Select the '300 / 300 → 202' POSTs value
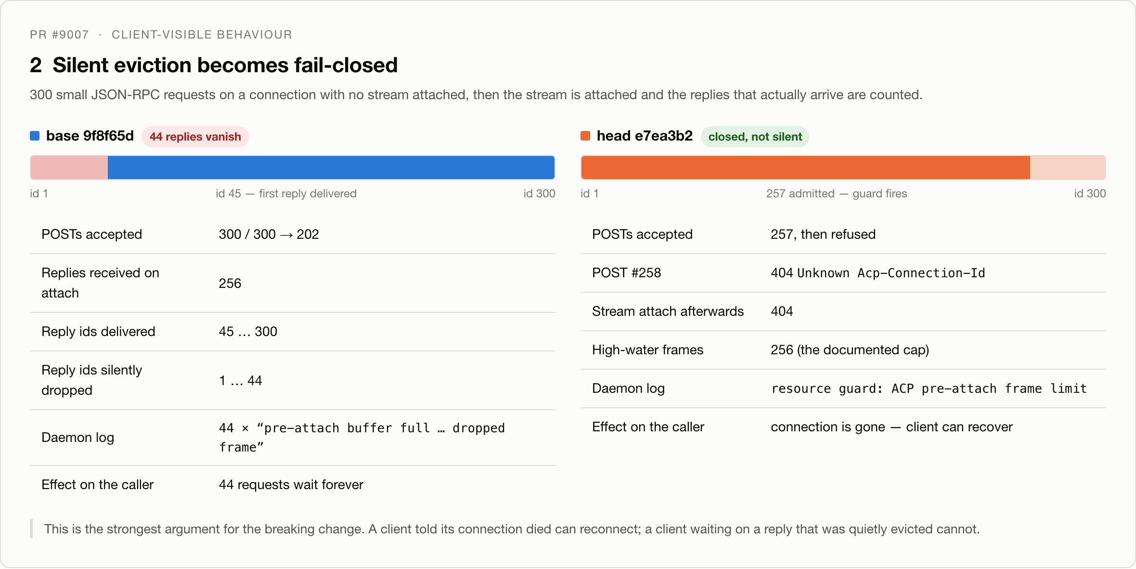 269,234
